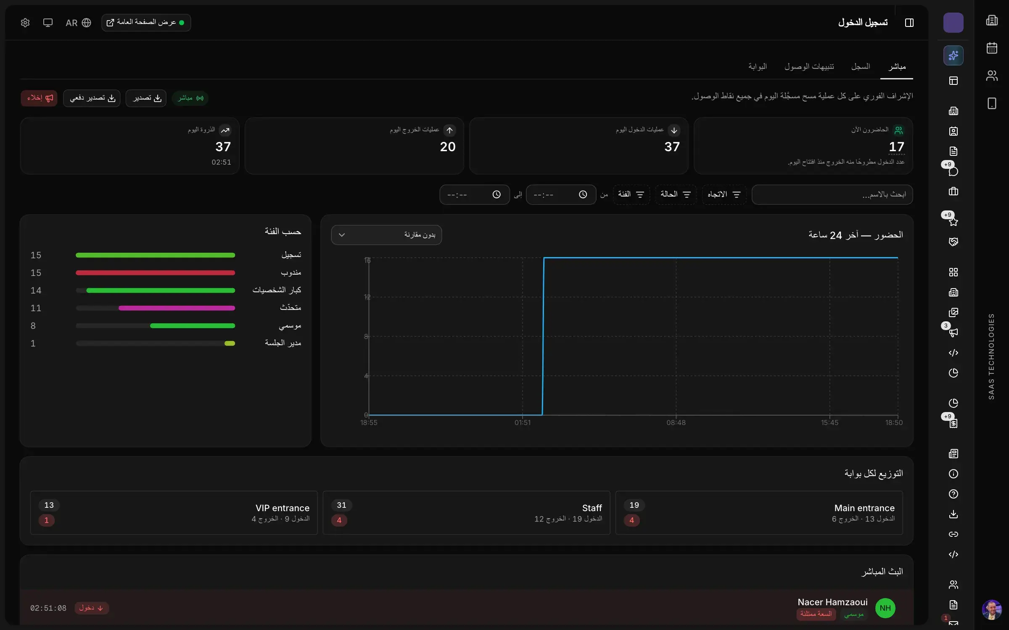Viewport: 1009px width, 630px height.
Task: Open the إلى end time picker
Action: point(475,194)
